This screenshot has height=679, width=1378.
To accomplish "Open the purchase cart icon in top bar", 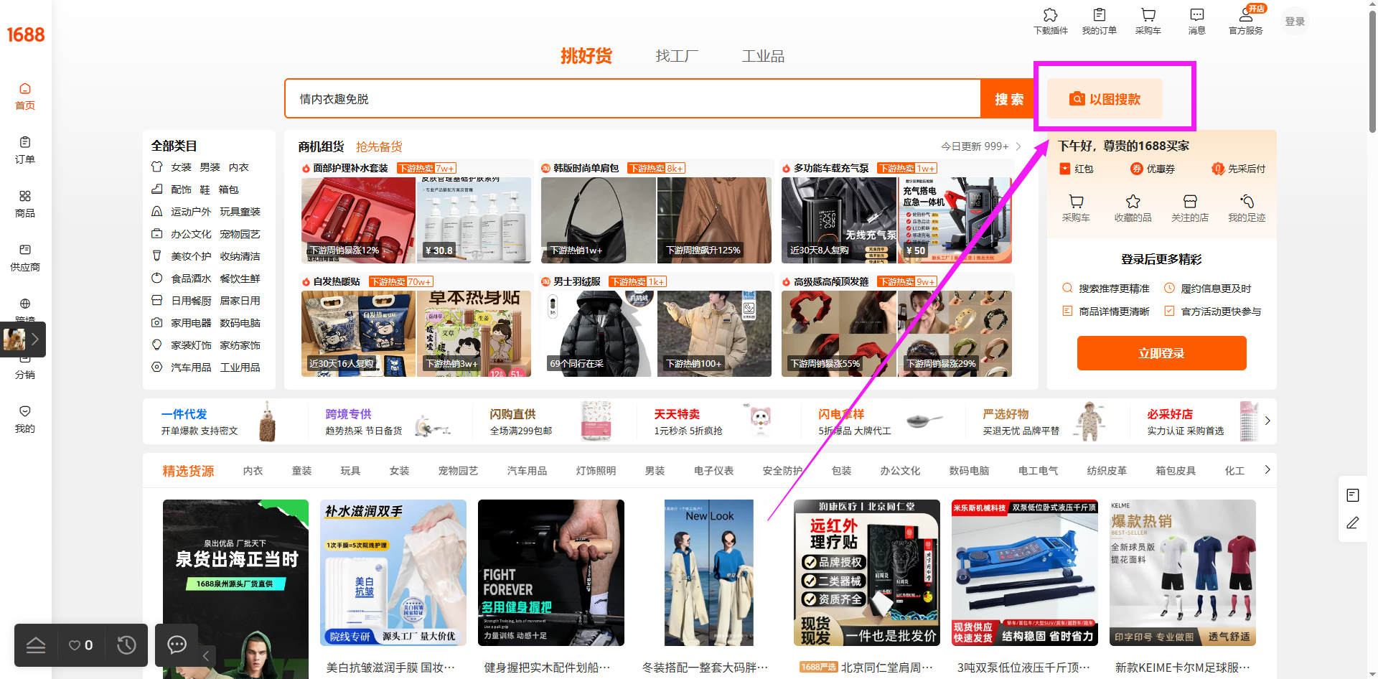I will 1148,15.
